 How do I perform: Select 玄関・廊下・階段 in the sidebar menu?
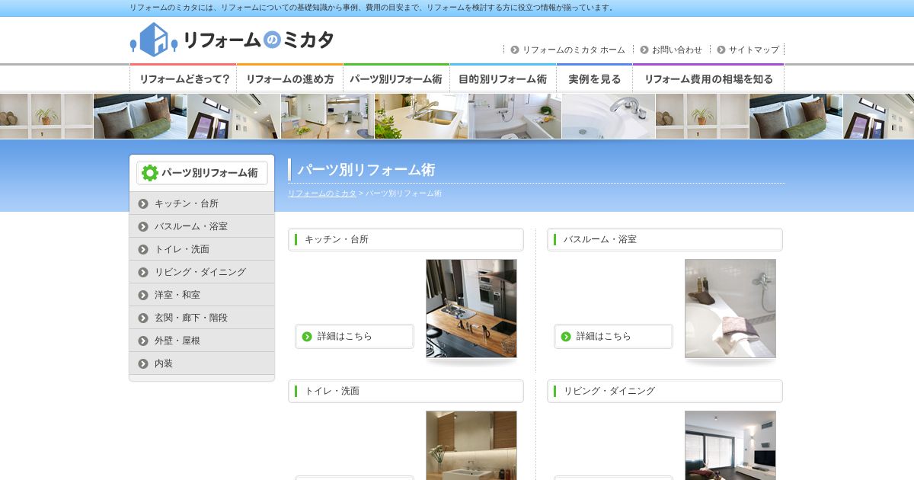click(x=202, y=318)
